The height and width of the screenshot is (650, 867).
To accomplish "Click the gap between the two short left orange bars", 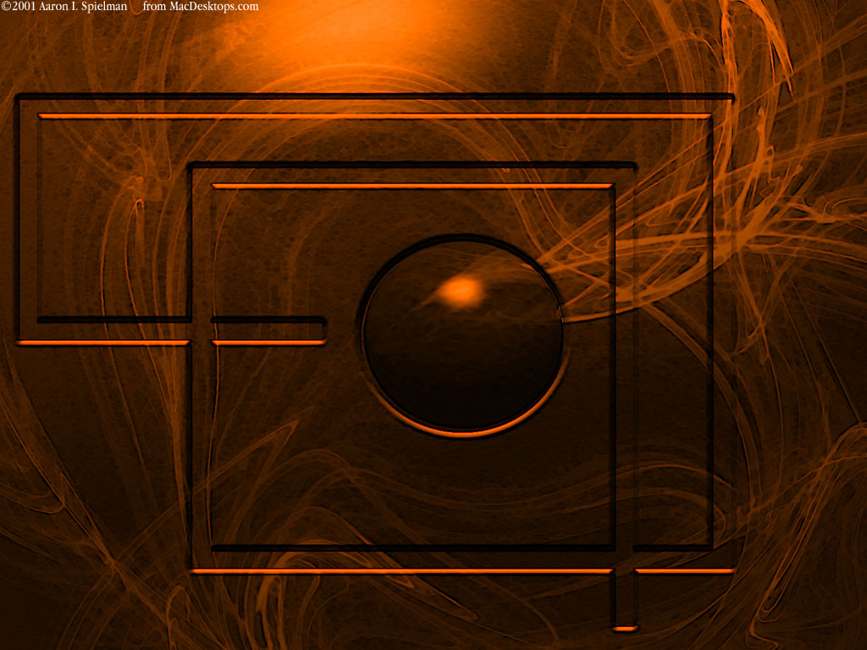I will [x=201, y=342].
